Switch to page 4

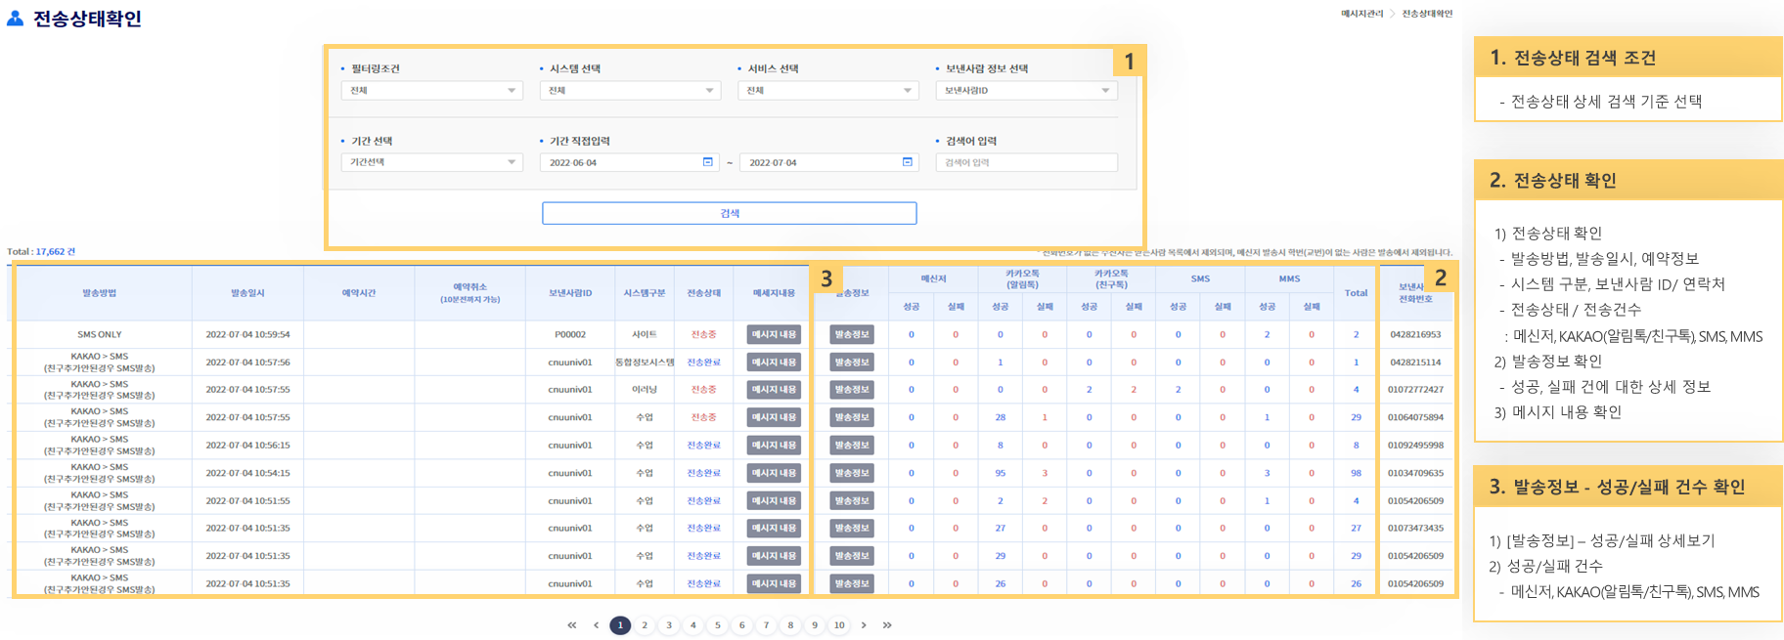tap(693, 625)
